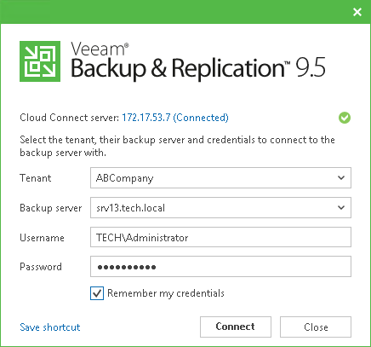
Task: Click the 172.17.53.7 (Connected) server link
Action: coord(175,118)
